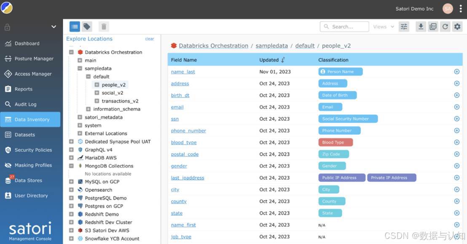The width and height of the screenshot is (467, 244).
Task: Click the sampledata breadcrumb link
Action: pyautogui.click(x=271, y=46)
